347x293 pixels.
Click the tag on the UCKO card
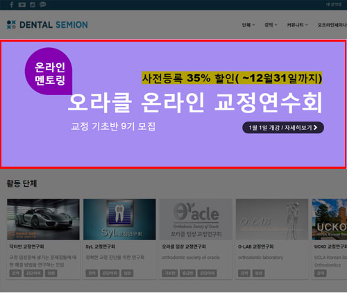pos(321,274)
